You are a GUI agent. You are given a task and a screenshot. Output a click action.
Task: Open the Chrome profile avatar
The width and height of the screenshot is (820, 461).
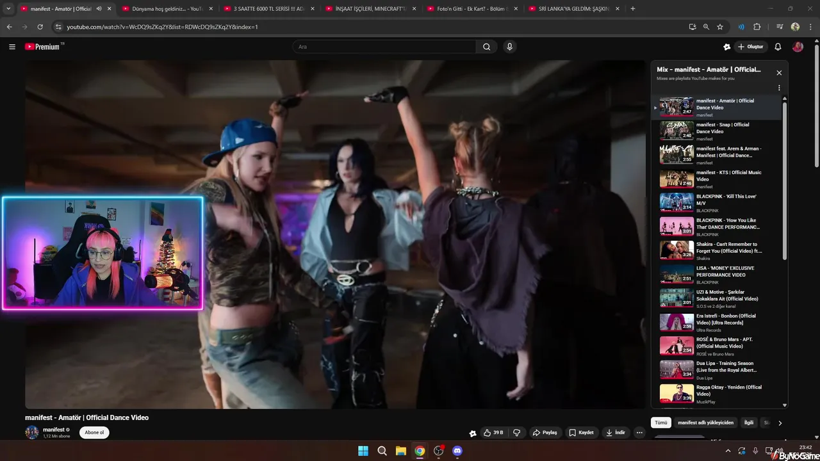point(795,27)
